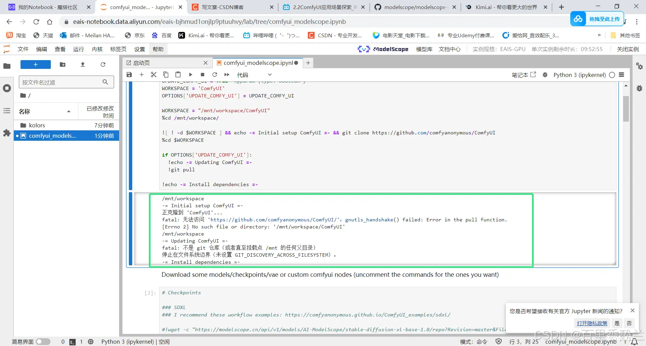The height and width of the screenshot is (346, 646).
Task: Open the table of contents sidebar
Action: 7,111
